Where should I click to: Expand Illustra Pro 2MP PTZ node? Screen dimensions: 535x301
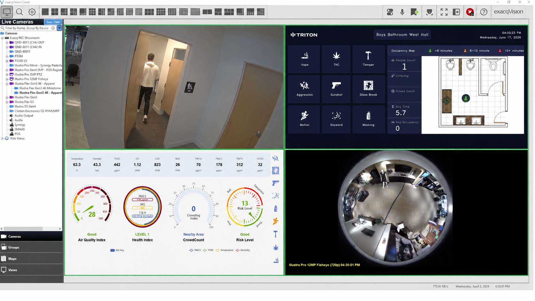(x=7, y=75)
